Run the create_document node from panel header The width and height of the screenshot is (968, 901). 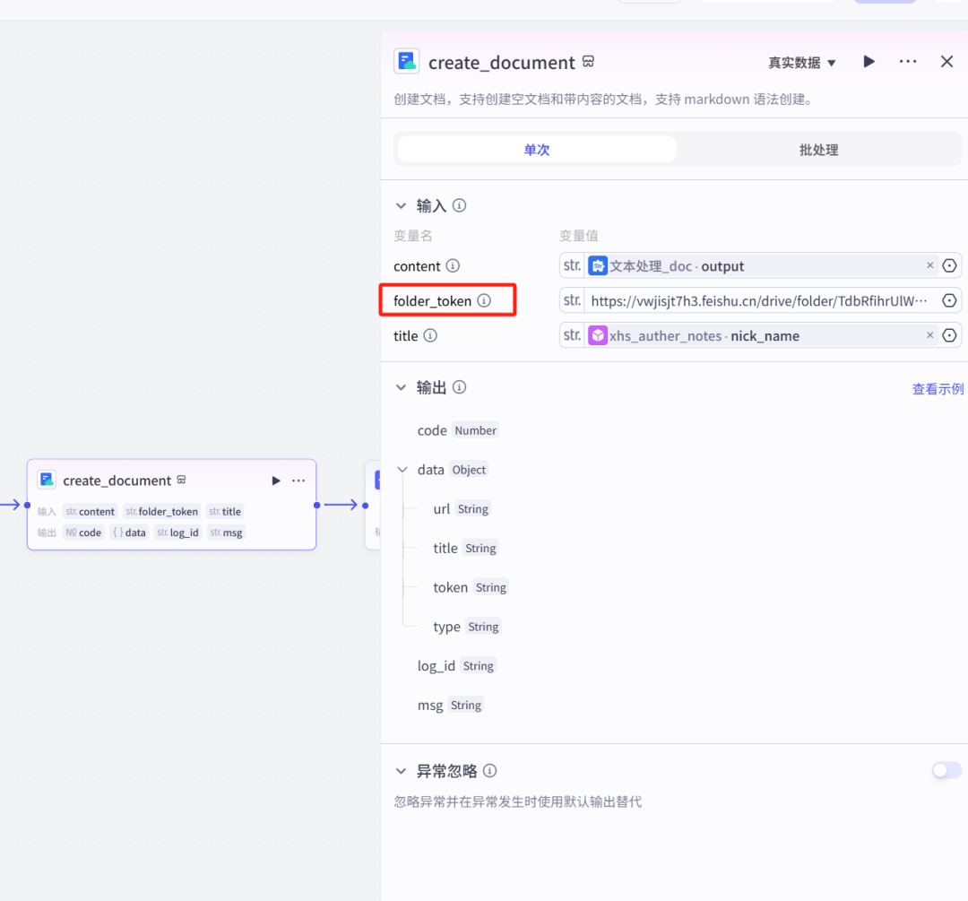(x=869, y=62)
